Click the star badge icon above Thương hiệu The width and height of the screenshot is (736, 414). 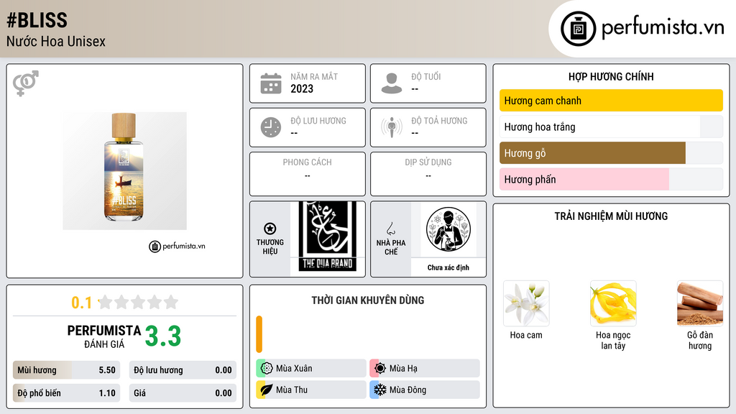pyautogui.click(x=270, y=229)
